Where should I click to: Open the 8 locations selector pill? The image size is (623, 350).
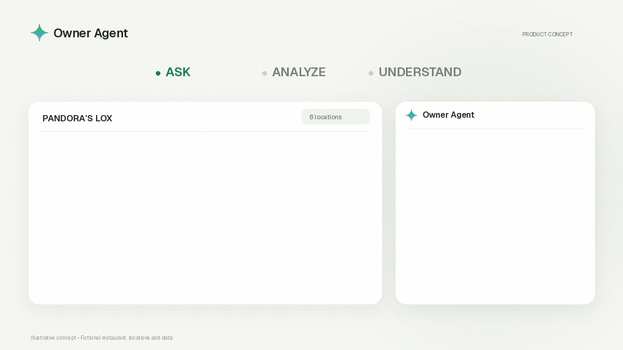[336, 117]
